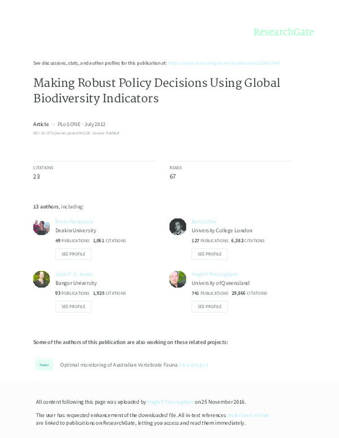The width and height of the screenshot is (339, 438).
Task: Click 'Bangor University' affiliation text
Action: (x=76, y=283)
